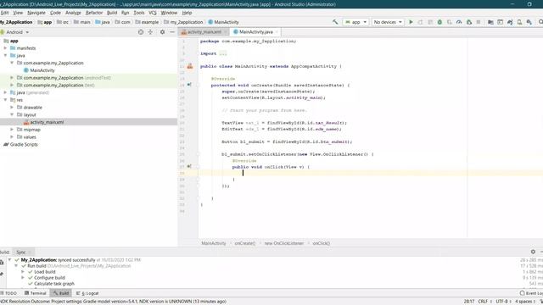543x305 pixels.
Task: Expand the manifests folder
Action: point(5,48)
